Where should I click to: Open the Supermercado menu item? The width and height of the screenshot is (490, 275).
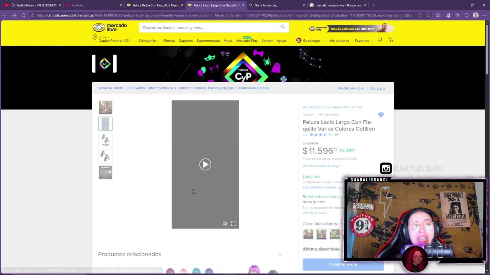pyautogui.click(x=208, y=40)
